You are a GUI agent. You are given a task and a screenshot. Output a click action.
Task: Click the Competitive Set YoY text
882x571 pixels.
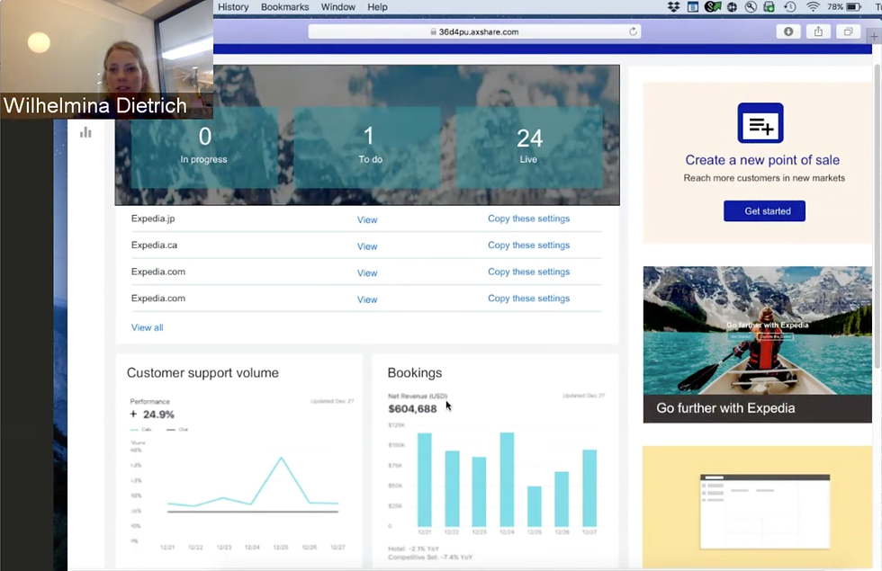pos(430,557)
